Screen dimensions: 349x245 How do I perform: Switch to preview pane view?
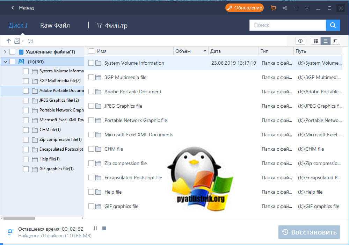pyautogui.click(x=335, y=41)
